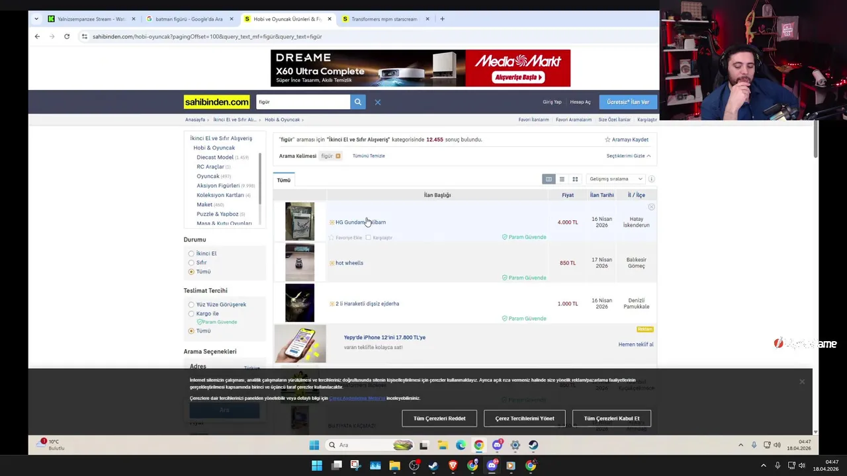Open Microsoft Edge in the inner taskbar
The width and height of the screenshot is (847, 476).
coord(461,445)
